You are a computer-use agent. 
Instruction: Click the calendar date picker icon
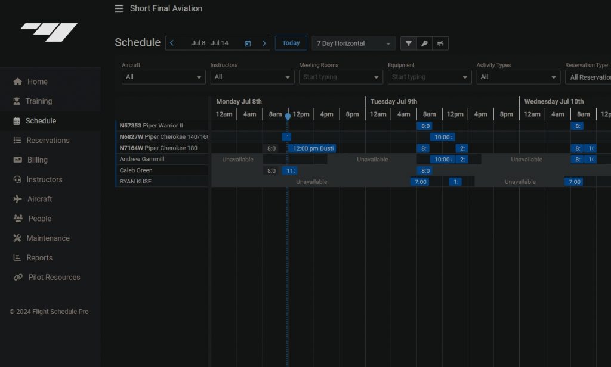[x=248, y=43]
